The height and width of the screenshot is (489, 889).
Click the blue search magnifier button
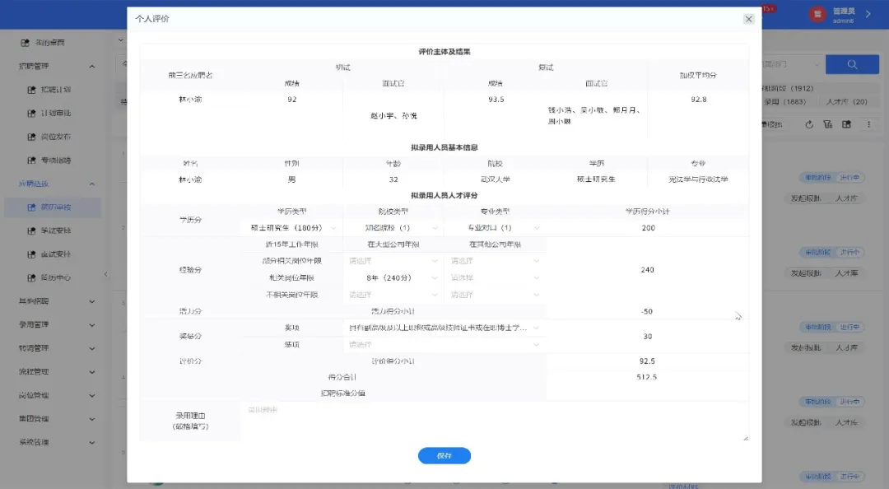coord(852,64)
